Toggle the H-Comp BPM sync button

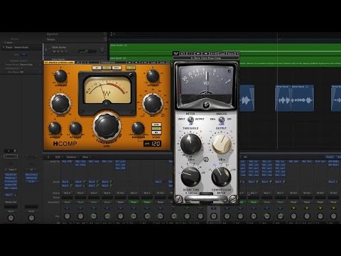coord(156,124)
